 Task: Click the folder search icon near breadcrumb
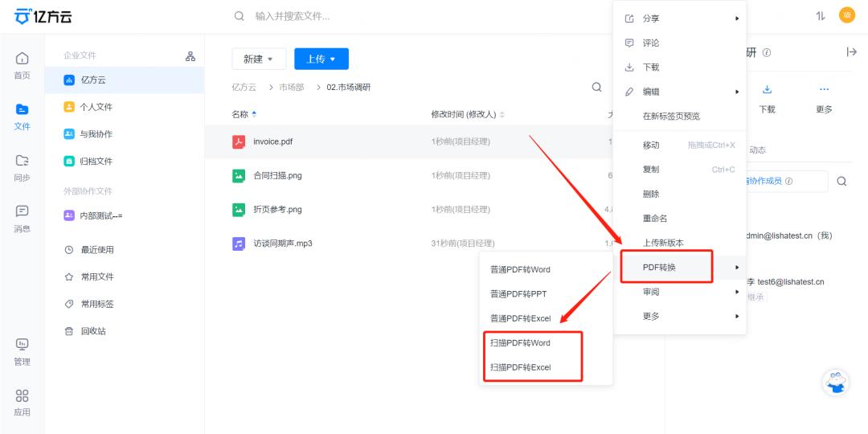596,88
